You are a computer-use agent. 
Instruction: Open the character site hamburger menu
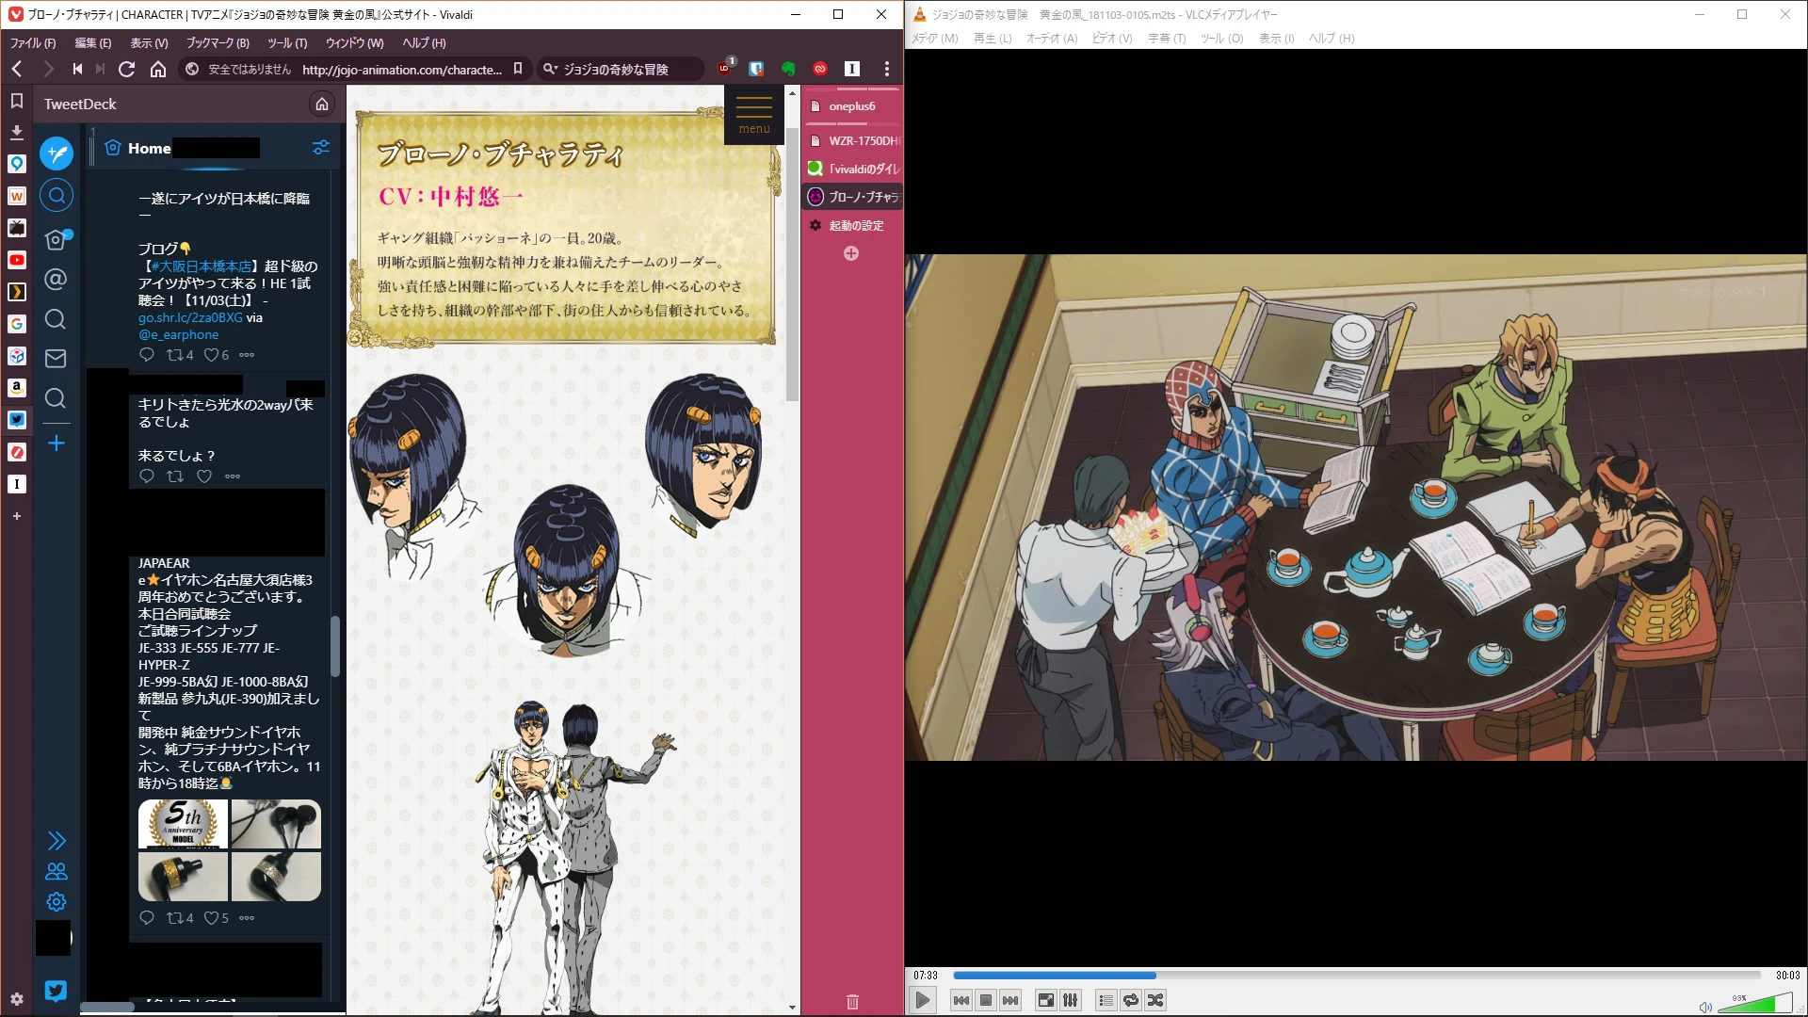(x=754, y=113)
